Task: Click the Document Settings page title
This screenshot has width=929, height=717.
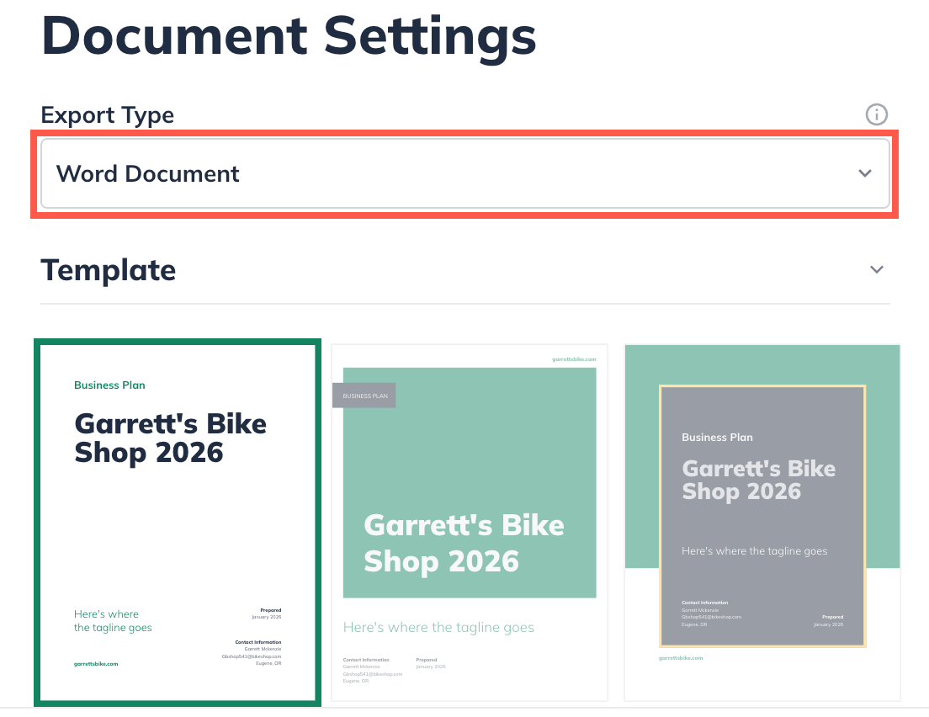Action: [289, 35]
